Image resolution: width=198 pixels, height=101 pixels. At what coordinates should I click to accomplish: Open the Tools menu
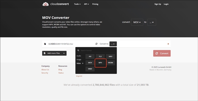(x=77, y=4)
